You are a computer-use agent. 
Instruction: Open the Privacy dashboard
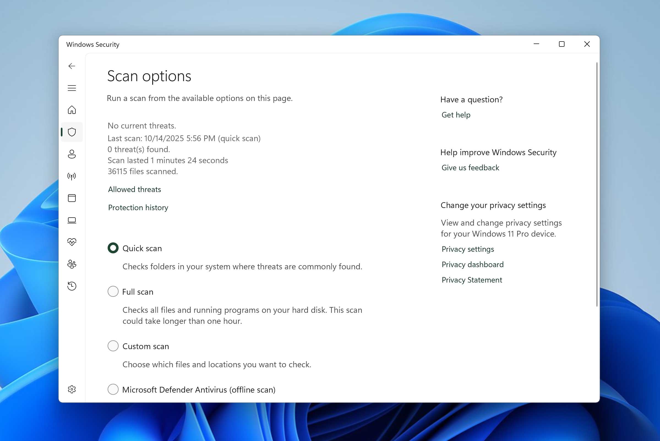[x=472, y=264]
